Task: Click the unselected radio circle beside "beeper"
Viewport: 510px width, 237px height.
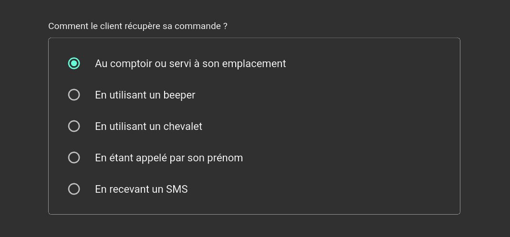Action: [x=74, y=95]
